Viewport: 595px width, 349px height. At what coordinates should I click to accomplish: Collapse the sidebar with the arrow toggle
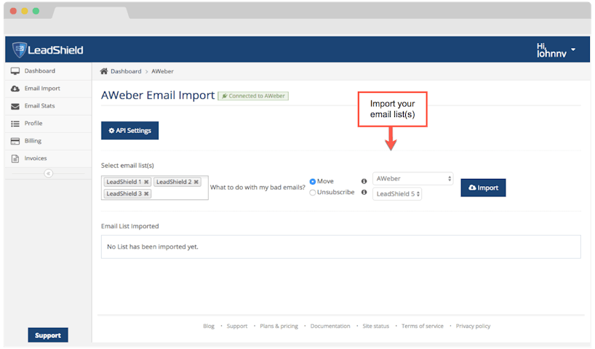(x=48, y=174)
